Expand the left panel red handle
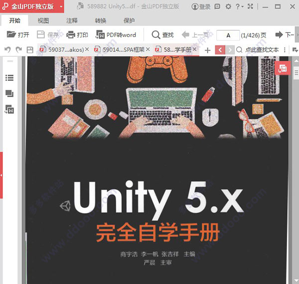The width and height of the screenshot is (299, 284). click(1, 175)
